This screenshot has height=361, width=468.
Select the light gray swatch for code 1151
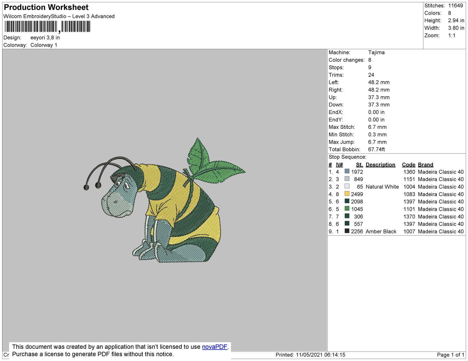(347, 179)
